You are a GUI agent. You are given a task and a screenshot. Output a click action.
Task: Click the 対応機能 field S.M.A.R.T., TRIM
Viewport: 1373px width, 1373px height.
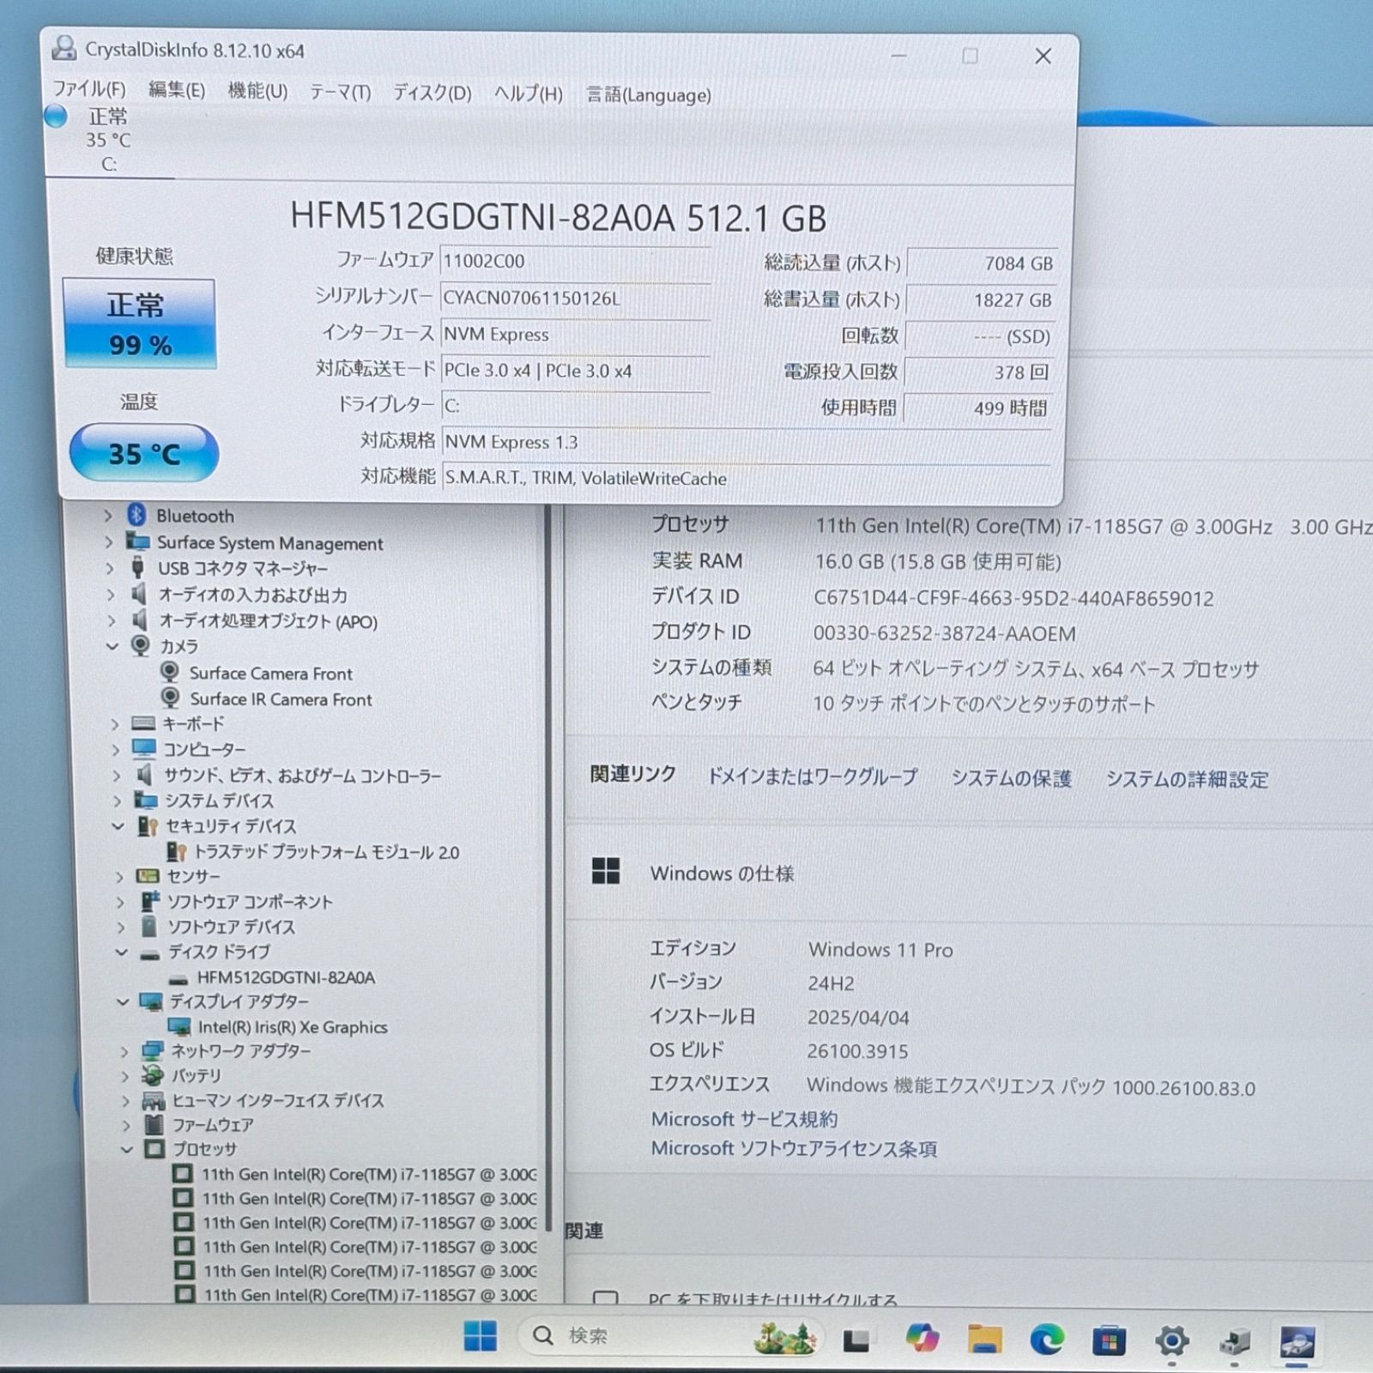click(746, 478)
